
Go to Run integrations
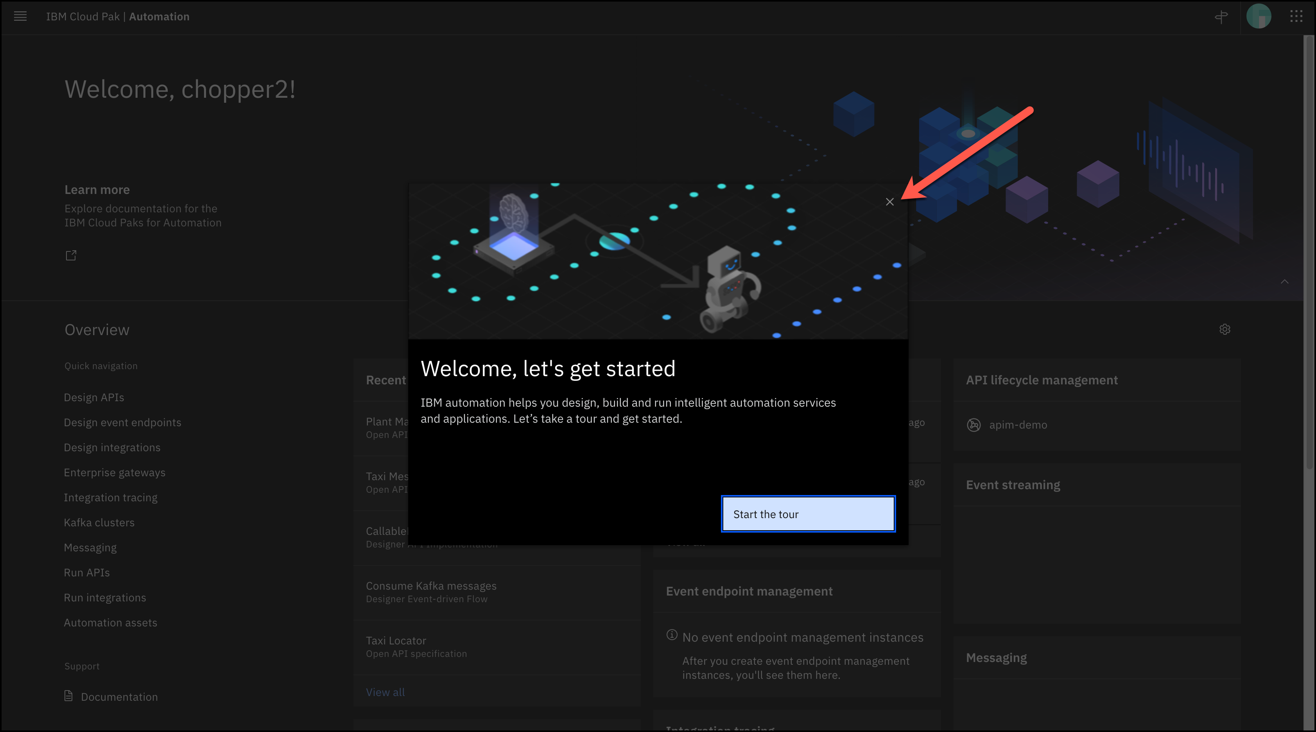pos(105,597)
